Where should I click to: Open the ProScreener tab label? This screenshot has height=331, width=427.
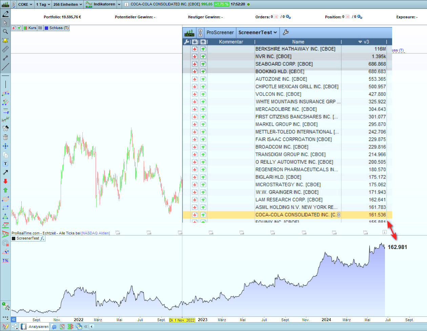[x=220, y=33]
